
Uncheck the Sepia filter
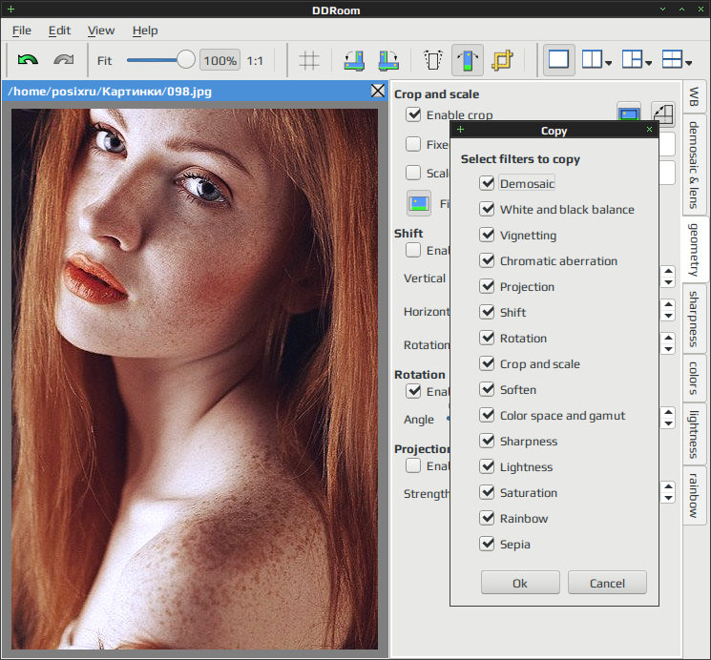coord(487,544)
